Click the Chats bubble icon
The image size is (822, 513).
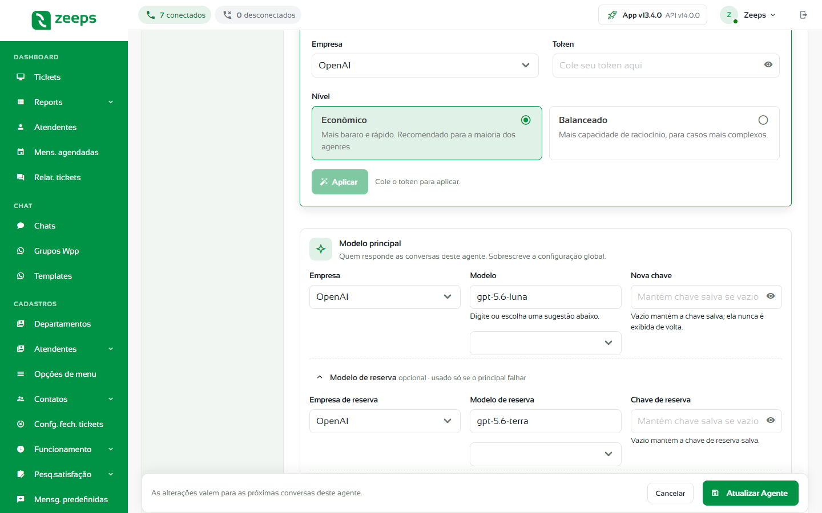click(21, 226)
